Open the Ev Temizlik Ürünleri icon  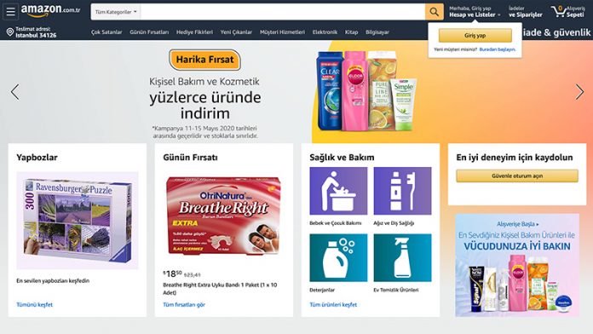(402, 257)
